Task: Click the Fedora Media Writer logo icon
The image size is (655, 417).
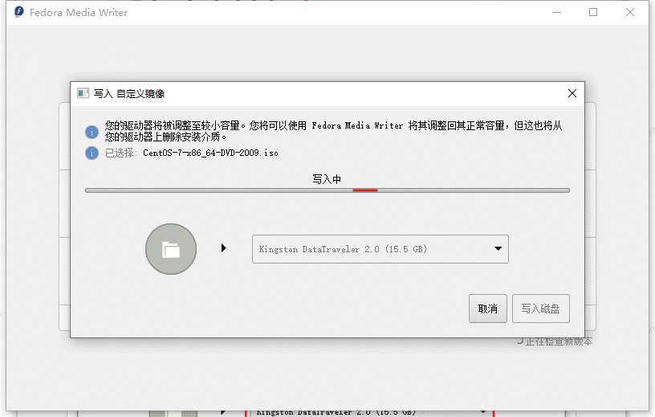Action: click(x=18, y=12)
